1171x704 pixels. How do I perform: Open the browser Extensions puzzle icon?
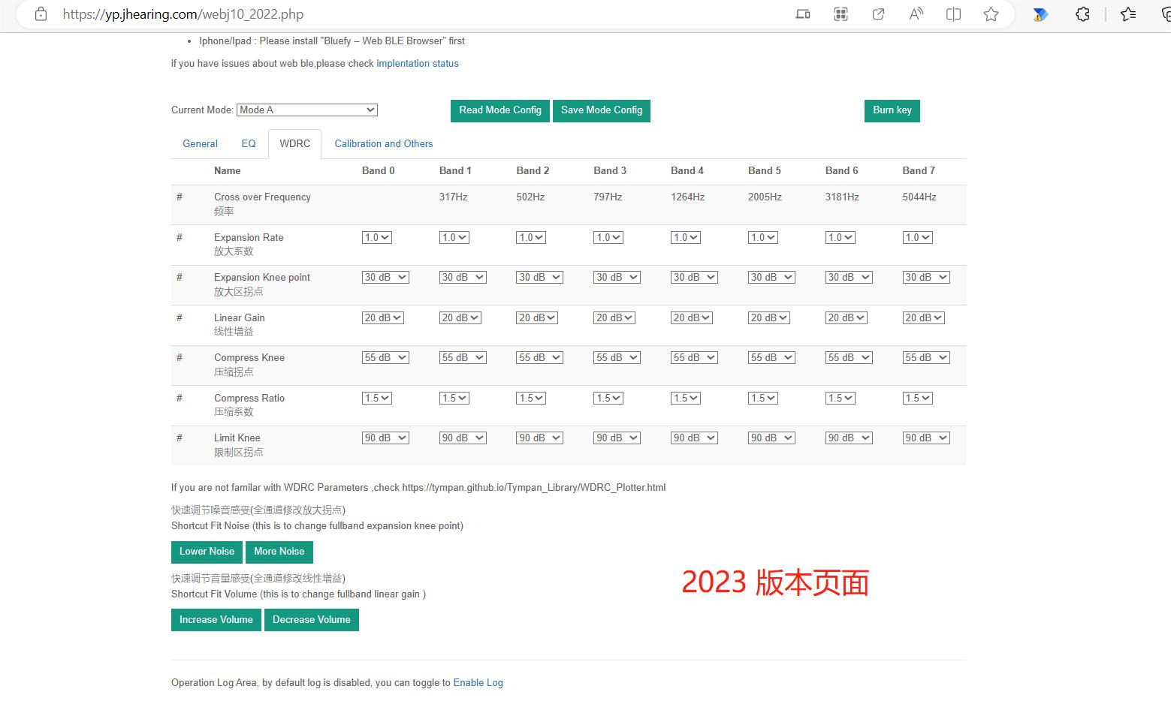pos(1082,14)
